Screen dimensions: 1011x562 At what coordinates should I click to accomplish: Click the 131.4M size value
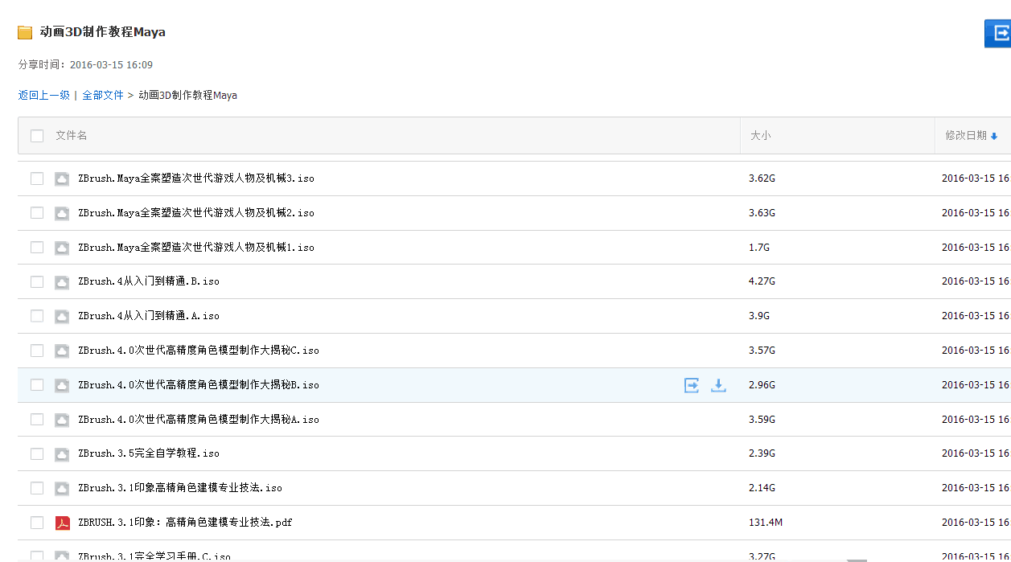pyautogui.click(x=766, y=523)
